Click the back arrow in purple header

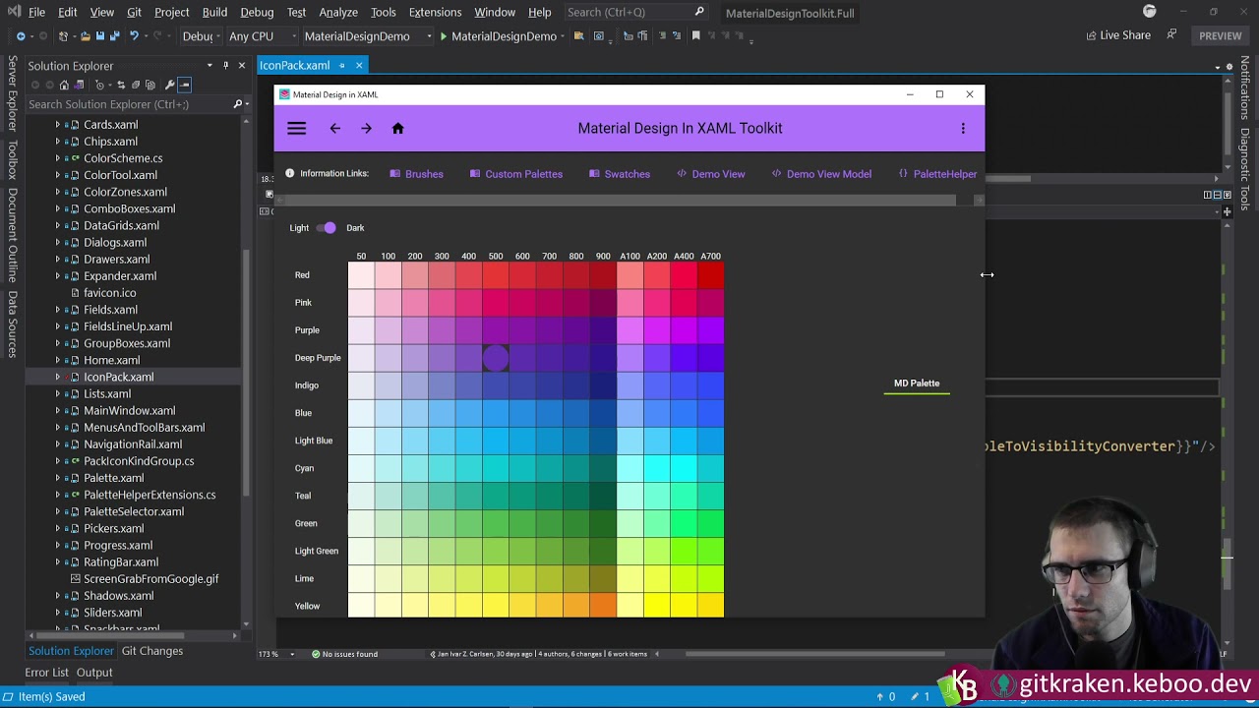334,129
